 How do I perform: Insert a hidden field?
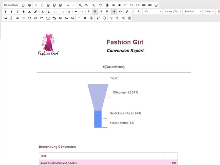point(156,5)
